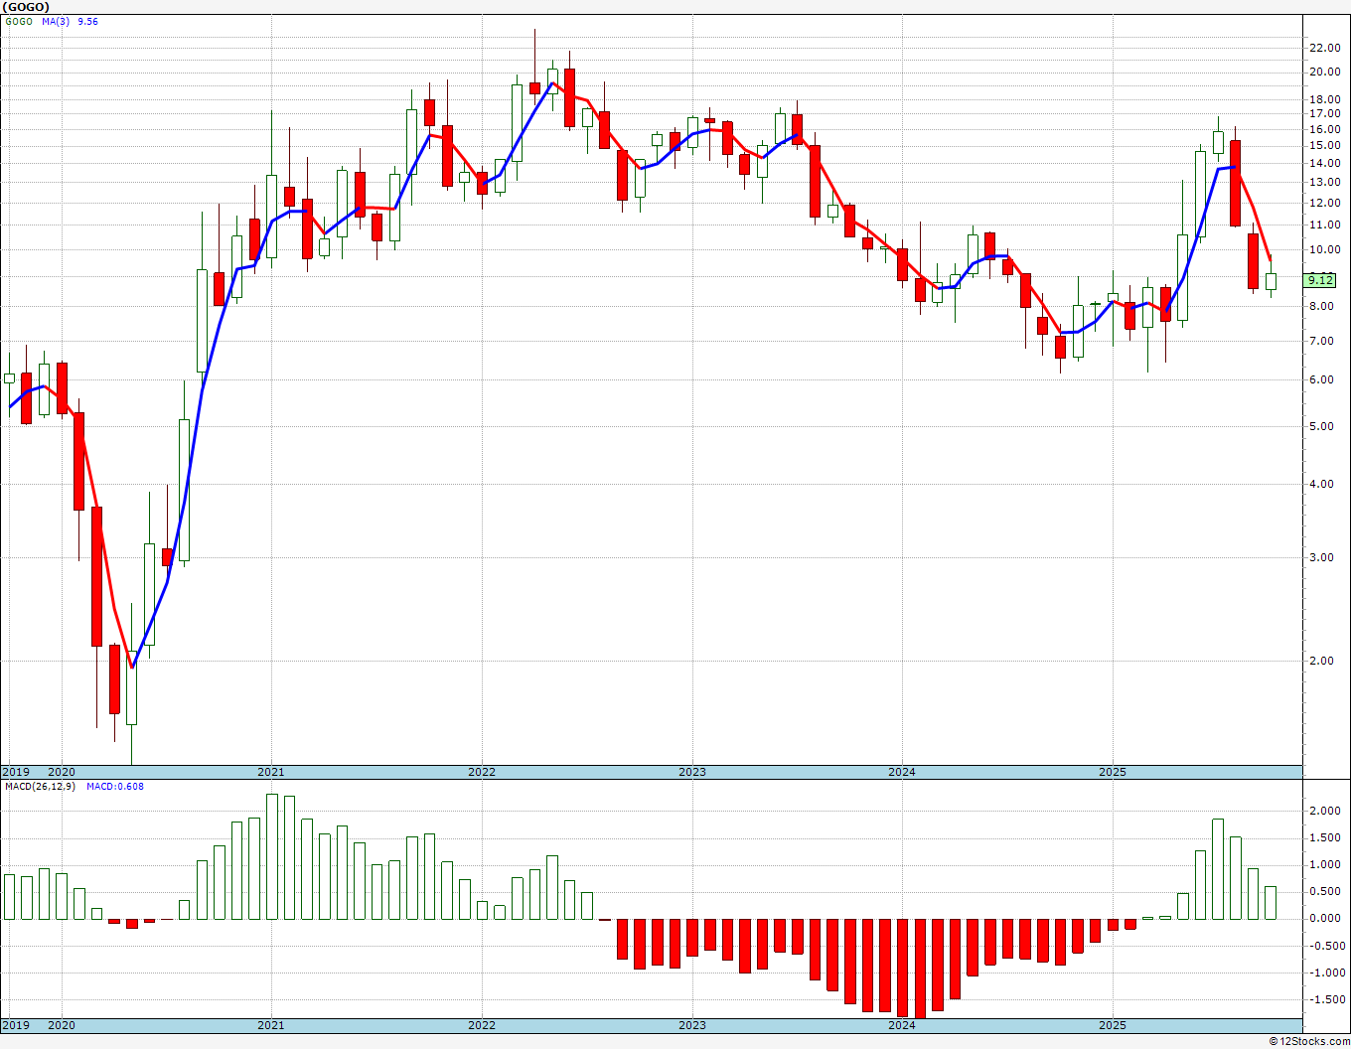The height and width of the screenshot is (1049, 1351).
Task: Click 2025 on the price chart time axis
Action: pyautogui.click(x=1113, y=772)
